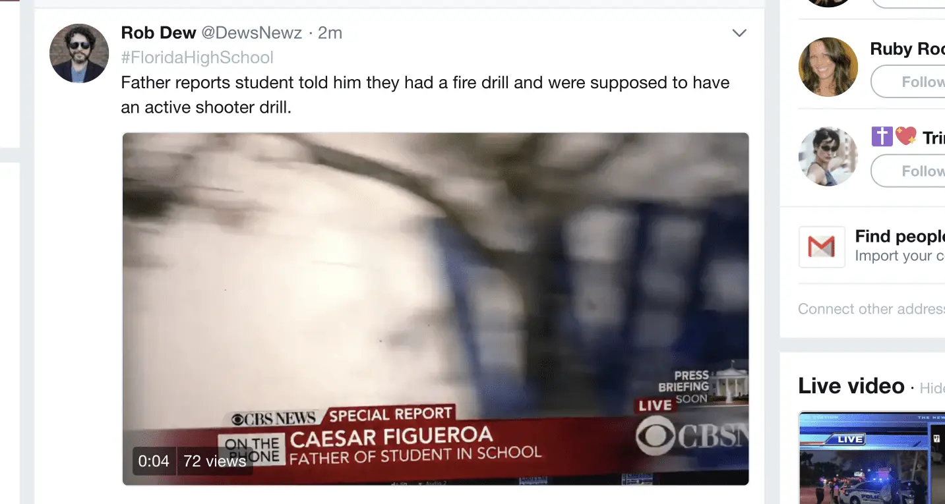
Task: Follow the account with the cross emoji
Action: (x=908, y=171)
